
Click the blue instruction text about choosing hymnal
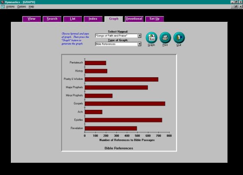(x=76, y=39)
